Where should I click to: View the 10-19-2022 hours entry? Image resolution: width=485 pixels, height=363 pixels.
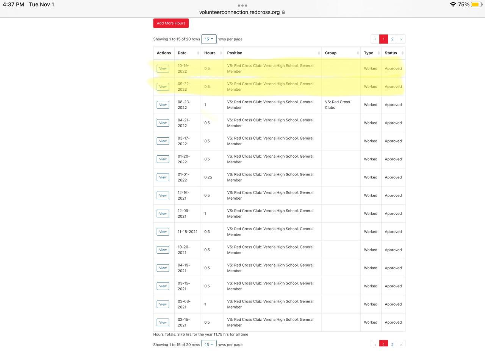163,68
